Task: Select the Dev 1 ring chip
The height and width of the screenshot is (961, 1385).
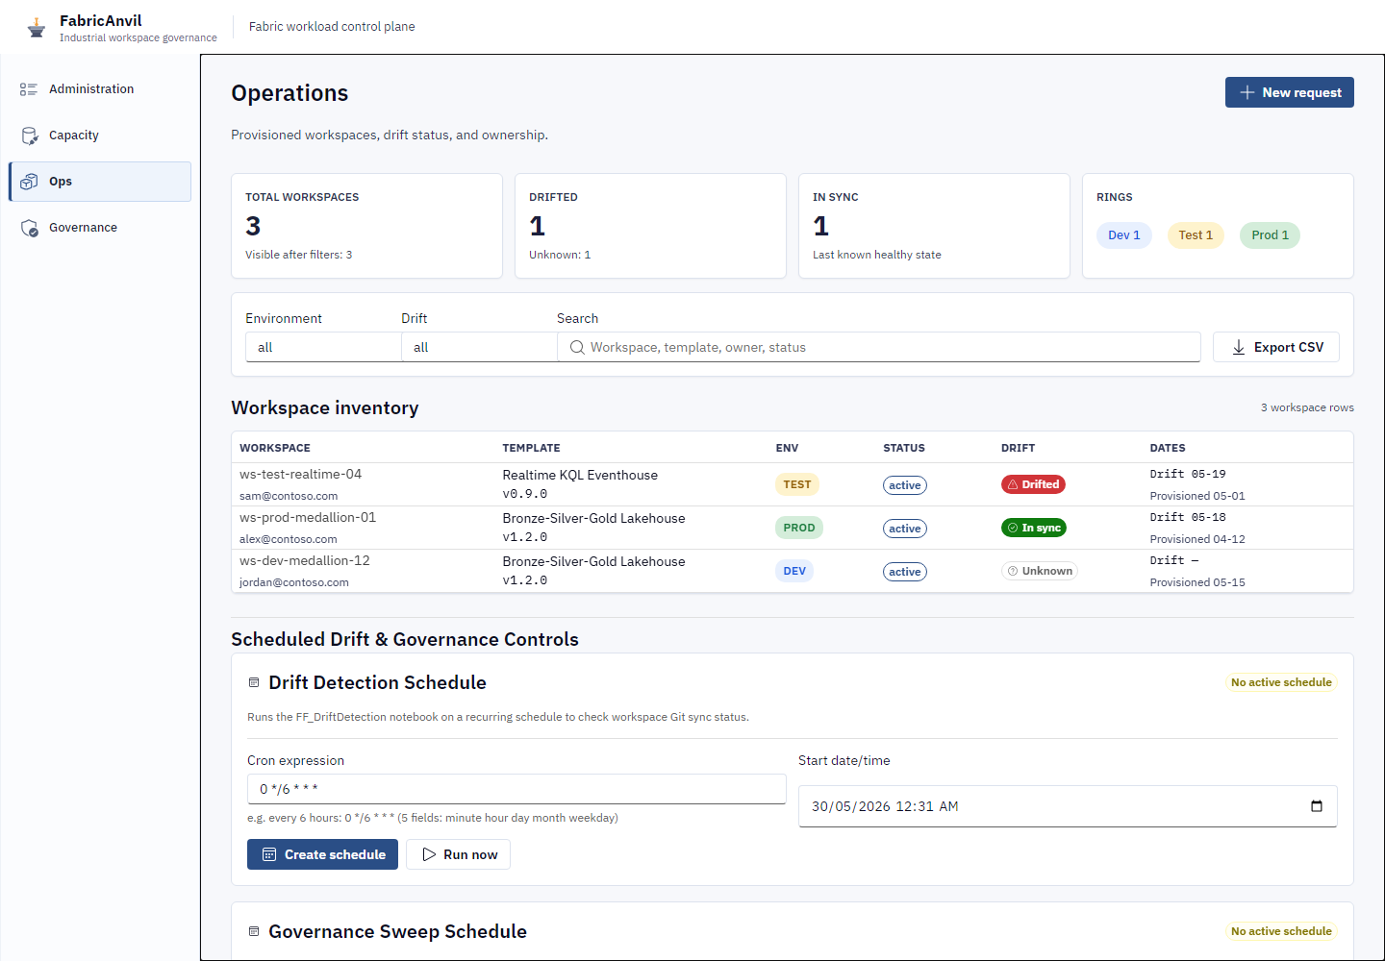Action: pyautogui.click(x=1123, y=235)
